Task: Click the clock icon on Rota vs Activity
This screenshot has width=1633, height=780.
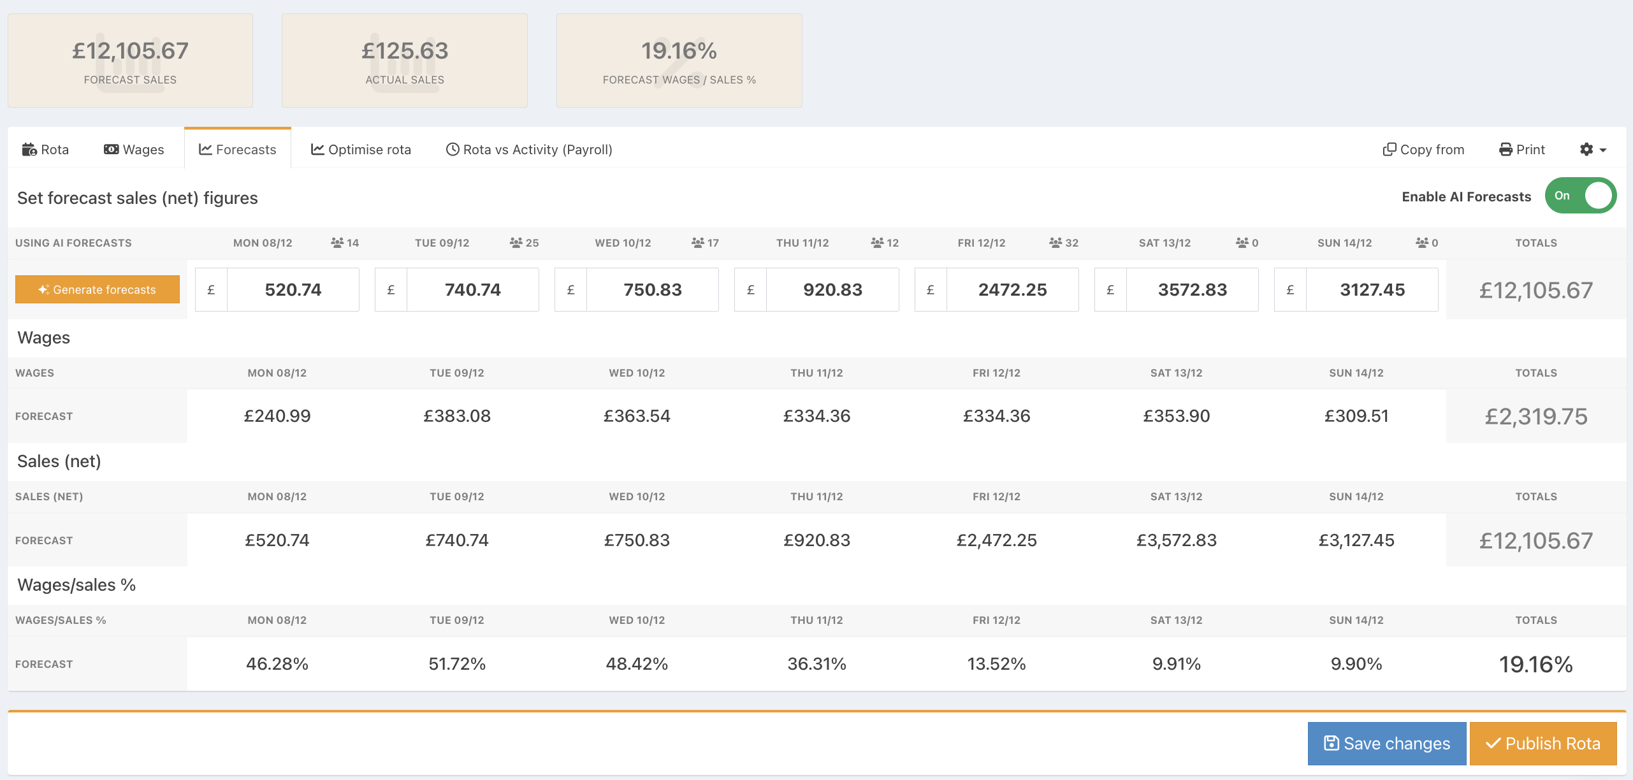Action: point(453,149)
